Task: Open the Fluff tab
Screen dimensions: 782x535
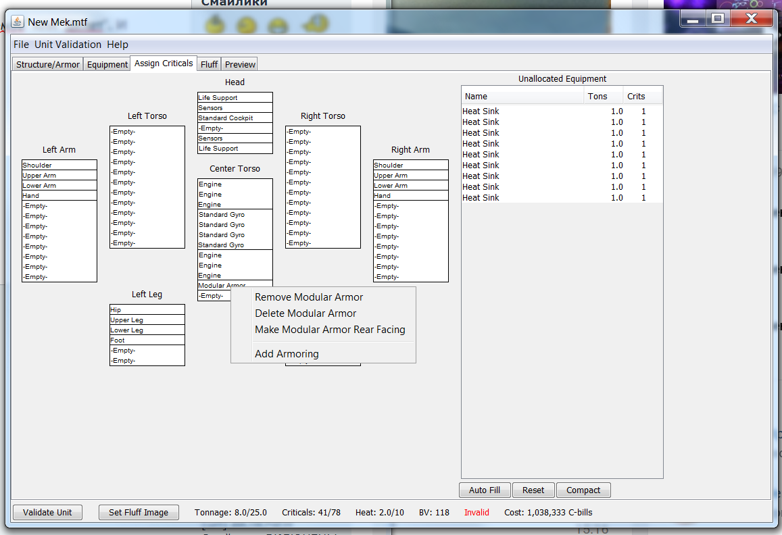Action: 209,64
